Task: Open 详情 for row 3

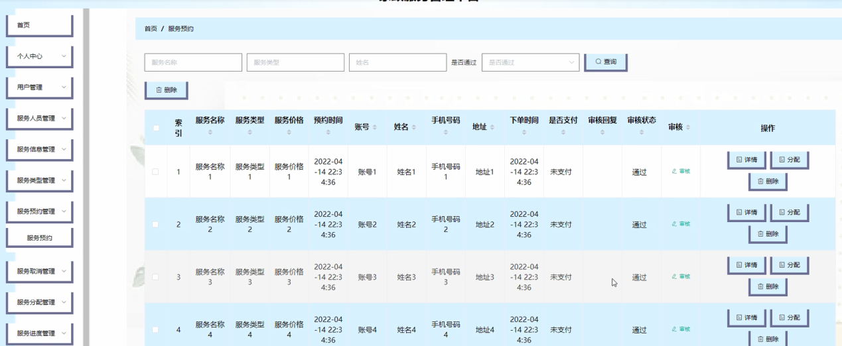Action: coord(746,264)
